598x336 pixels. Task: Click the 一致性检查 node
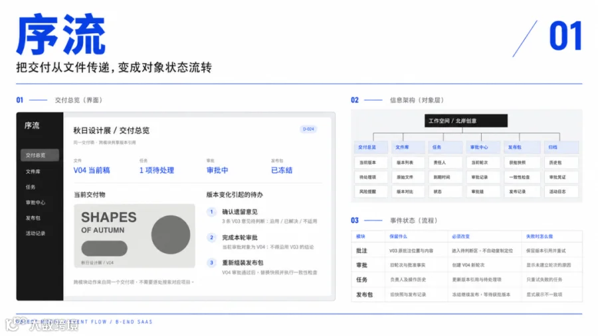pyautogui.click(x=522, y=177)
